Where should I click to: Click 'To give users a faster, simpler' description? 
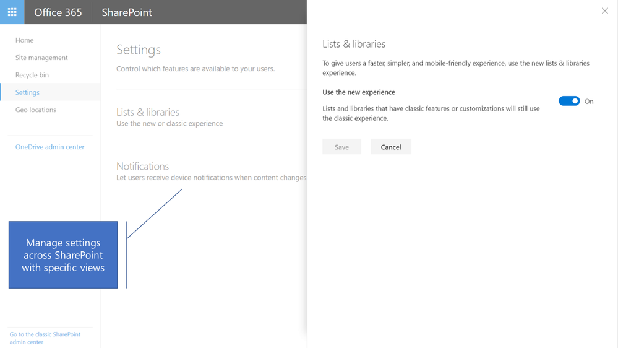pos(456,68)
